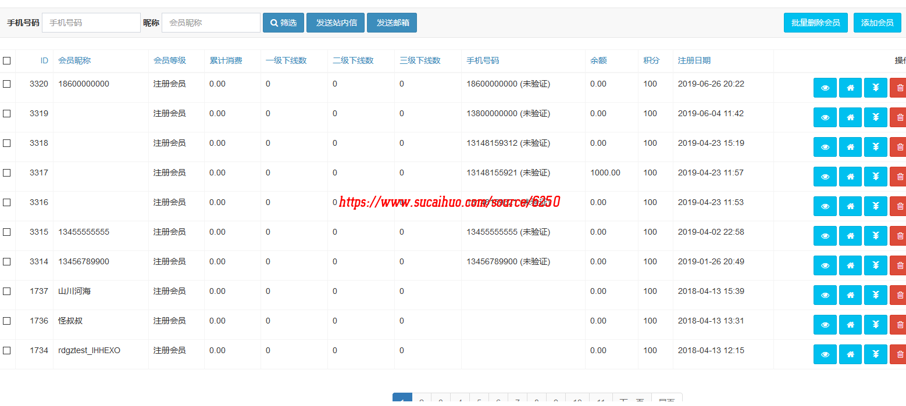
Task: Click the trash icon for rdgztest_IHHEXO
Action: pos(899,354)
